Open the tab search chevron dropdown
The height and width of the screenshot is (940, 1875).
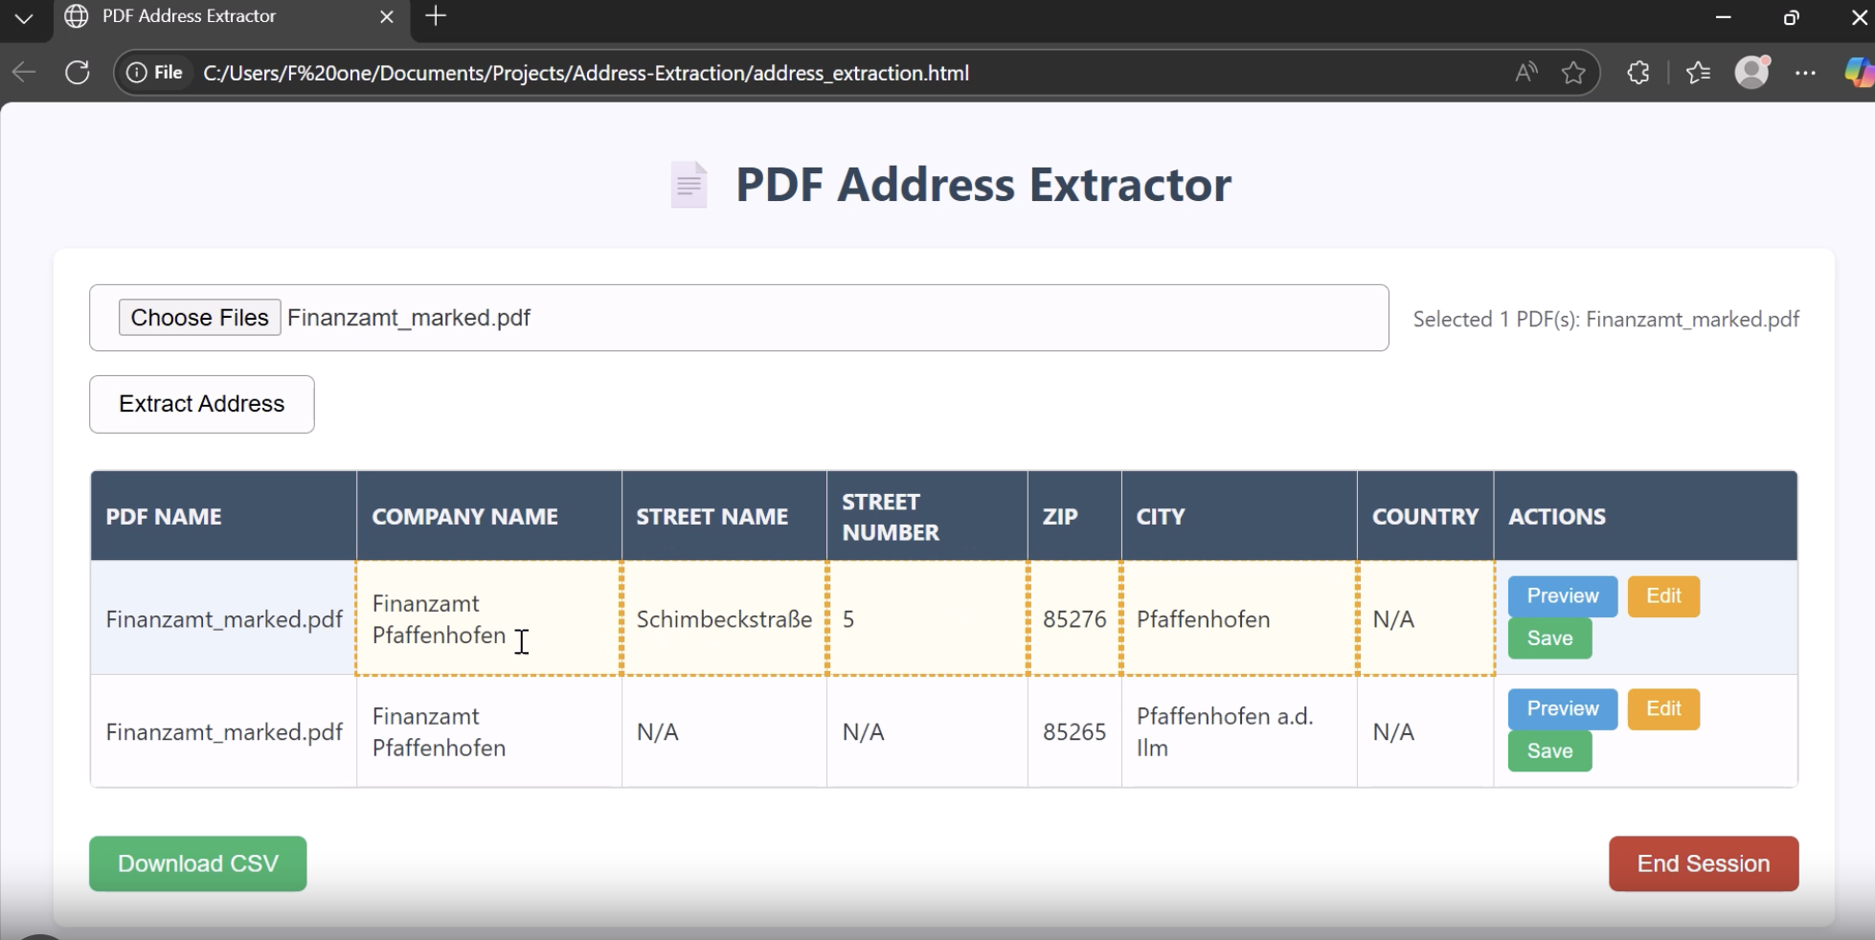coord(24,16)
